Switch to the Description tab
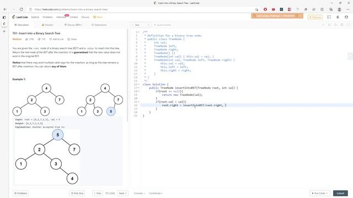The image size is (353, 198). [22, 25]
